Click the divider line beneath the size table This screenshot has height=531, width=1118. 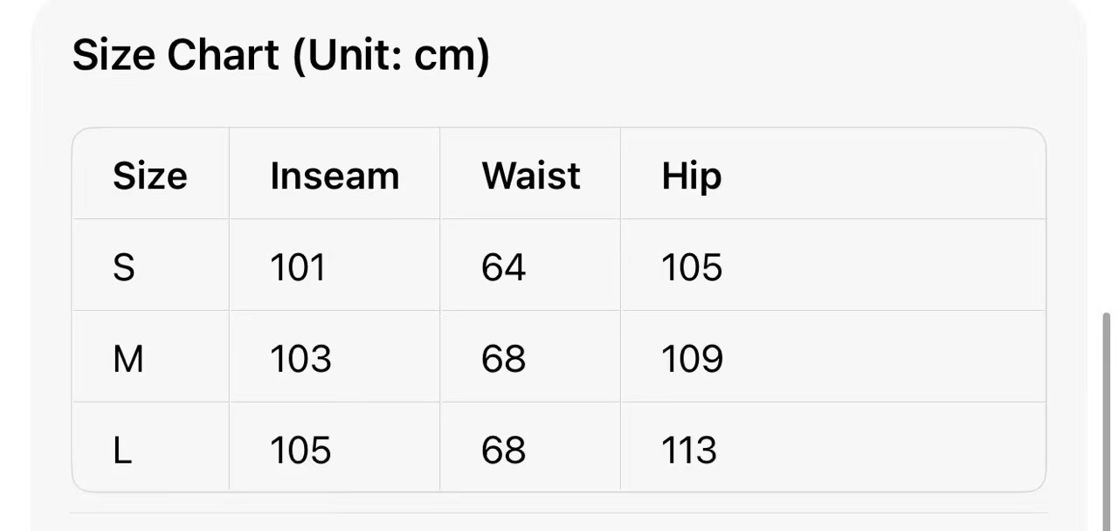click(x=559, y=513)
